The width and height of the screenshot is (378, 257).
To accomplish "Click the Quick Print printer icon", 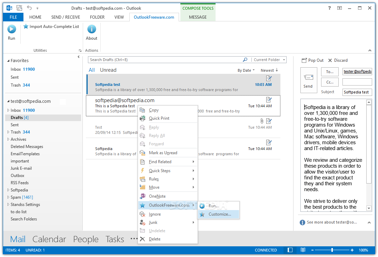I will 142,118.
